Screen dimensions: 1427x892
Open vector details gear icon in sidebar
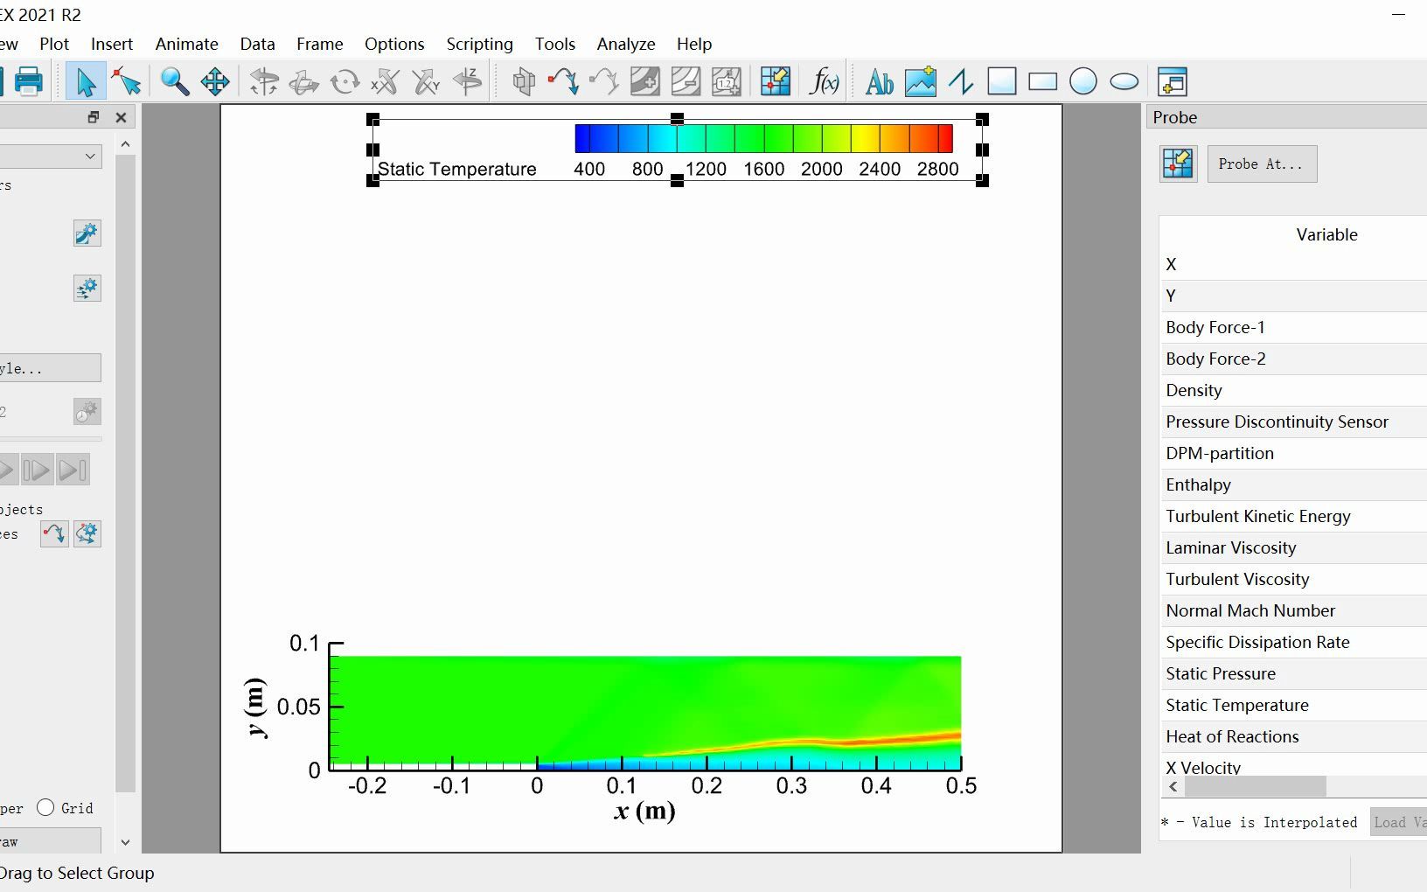tap(87, 289)
